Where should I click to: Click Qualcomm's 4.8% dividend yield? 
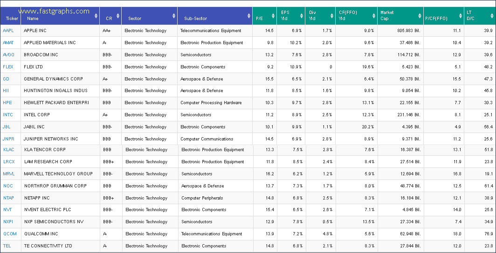[x=328, y=234]
